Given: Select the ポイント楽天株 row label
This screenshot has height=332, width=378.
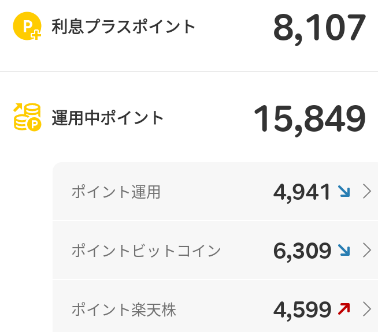Looking at the screenshot, I should [x=124, y=309].
